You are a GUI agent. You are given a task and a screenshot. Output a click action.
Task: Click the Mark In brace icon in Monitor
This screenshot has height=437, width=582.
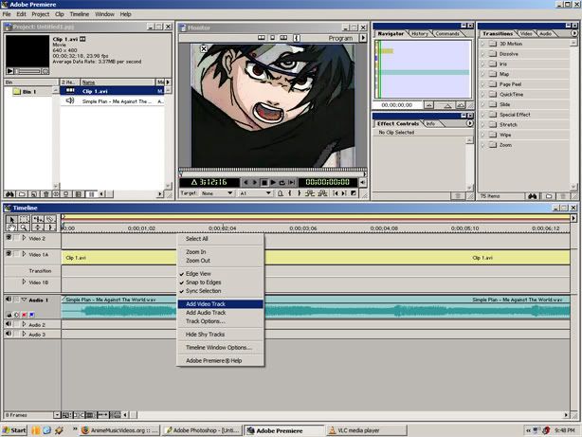click(290, 193)
